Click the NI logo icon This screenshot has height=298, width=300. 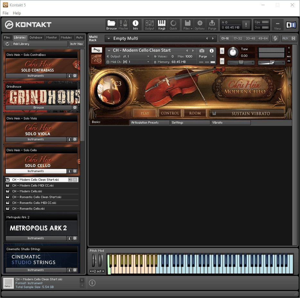pos(291,25)
